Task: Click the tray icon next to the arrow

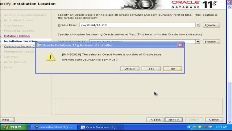Action: point(195,127)
